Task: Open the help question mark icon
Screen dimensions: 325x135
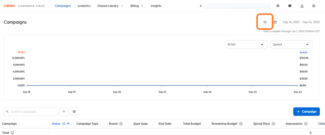Action: pyautogui.click(x=290, y=6)
